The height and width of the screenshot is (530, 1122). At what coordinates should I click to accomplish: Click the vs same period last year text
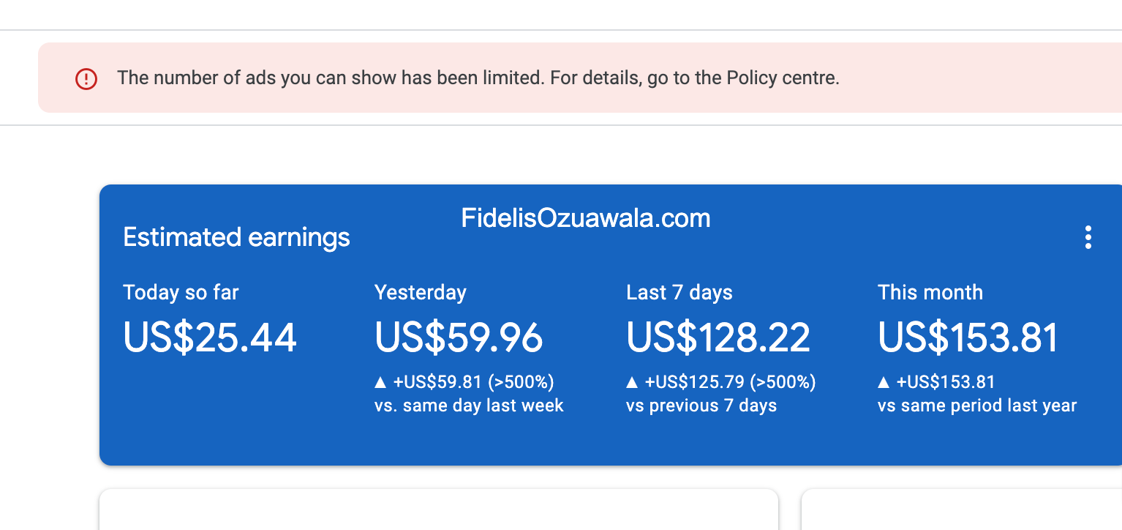point(977,406)
